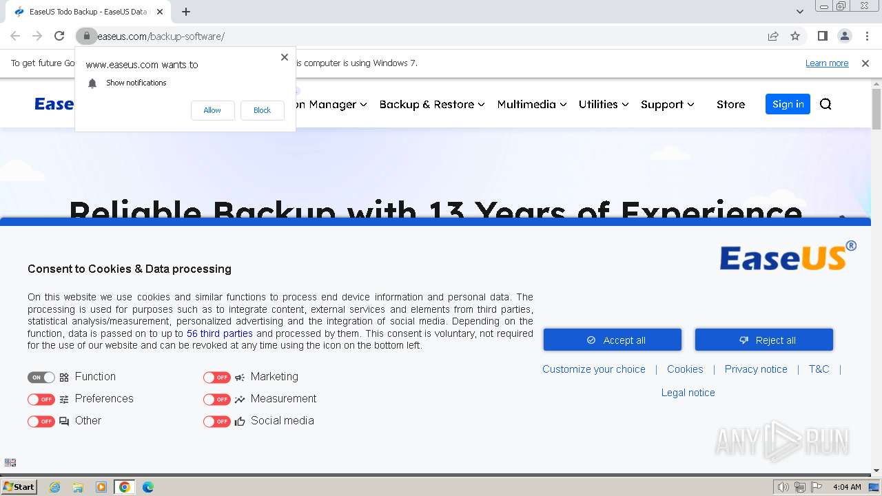Dismiss the Windows 7 info bar

(865, 63)
